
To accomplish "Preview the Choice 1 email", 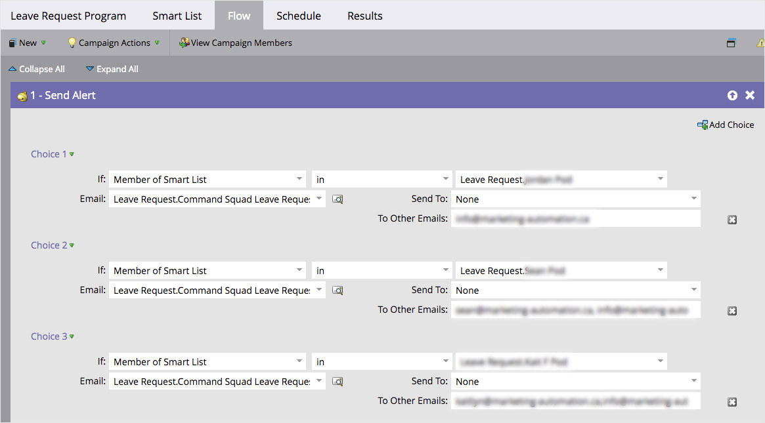I will point(338,199).
